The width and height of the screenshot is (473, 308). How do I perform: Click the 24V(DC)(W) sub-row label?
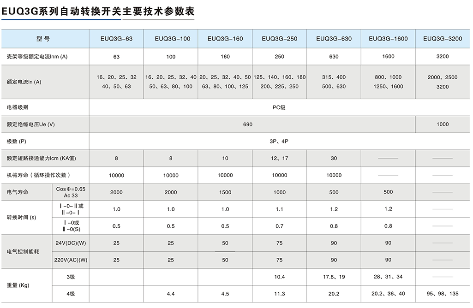[70, 243]
